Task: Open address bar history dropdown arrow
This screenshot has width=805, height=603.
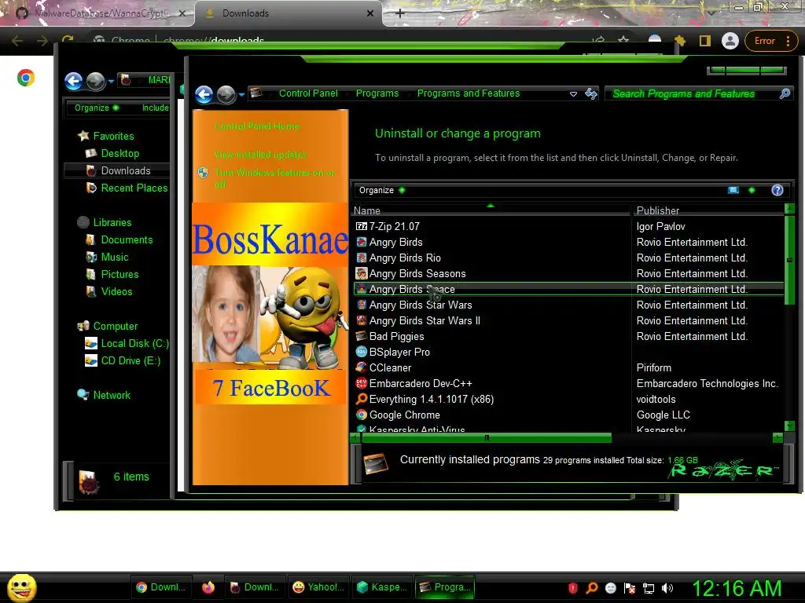Action: [x=573, y=94]
